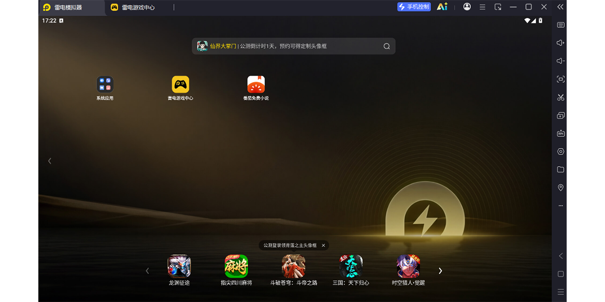Open the multi-instance manager icon
Screen dimensions: 605x302
(x=561, y=115)
